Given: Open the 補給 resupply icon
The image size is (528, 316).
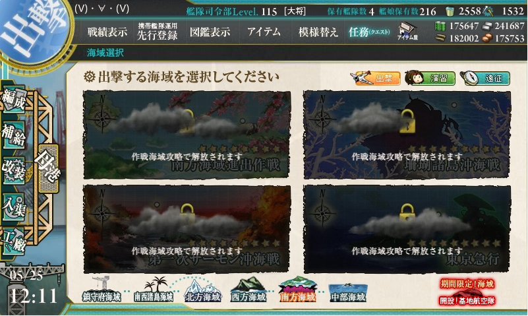Looking at the screenshot, I should (14, 135).
